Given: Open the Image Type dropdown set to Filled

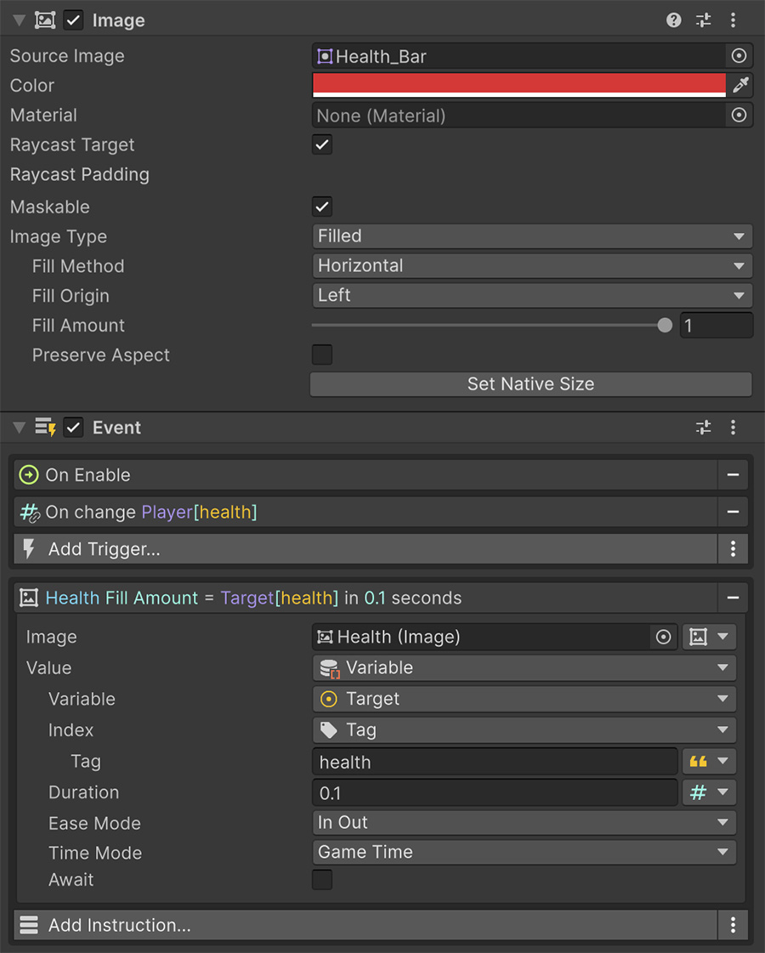Looking at the screenshot, I should point(532,235).
